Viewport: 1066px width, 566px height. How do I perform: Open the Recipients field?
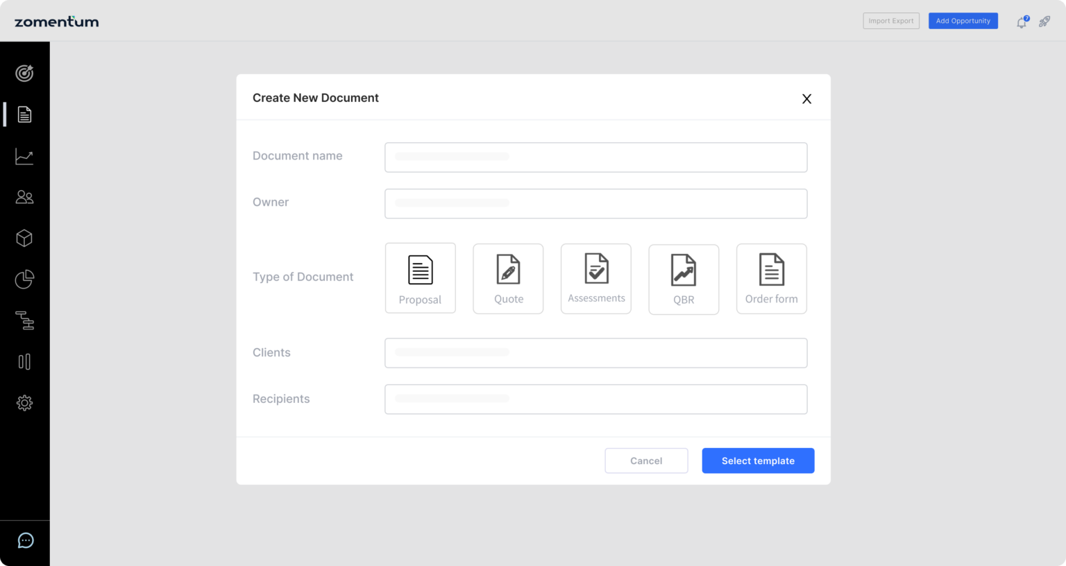tap(596, 400)
